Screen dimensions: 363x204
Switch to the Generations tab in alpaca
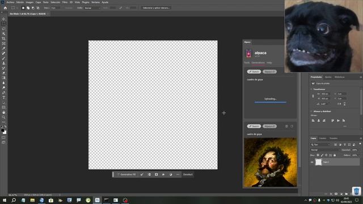tap(258, 63)
